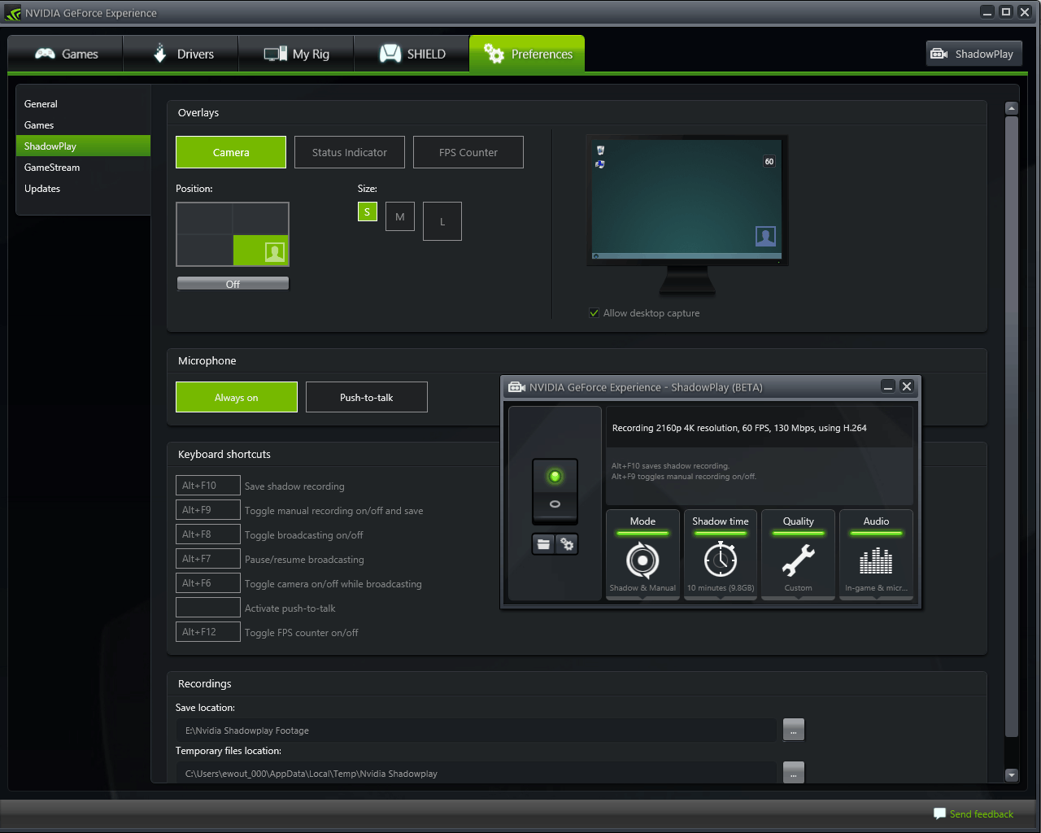Click the Mode shadow & manual icon
The image size is (1041, 833).
coord(642,560)
